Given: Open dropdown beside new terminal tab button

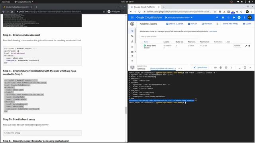Looking at the screenshot, I should [182, 68].
